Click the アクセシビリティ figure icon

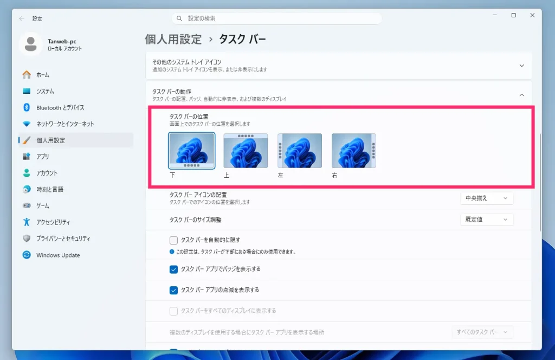click(27, 222)
